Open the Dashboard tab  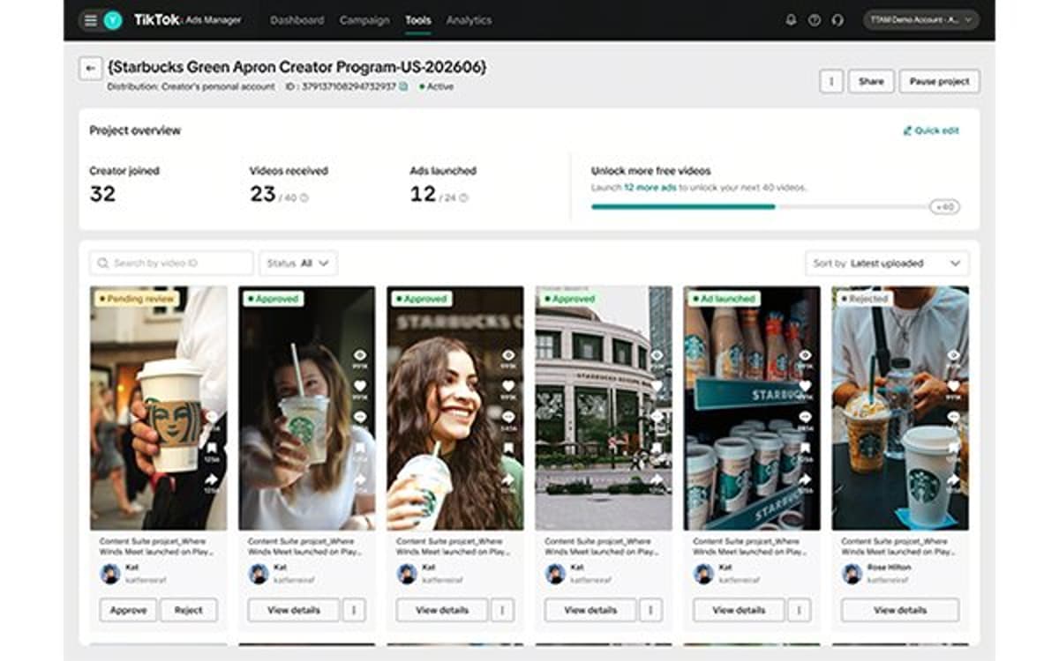click(x=297, y=20)
